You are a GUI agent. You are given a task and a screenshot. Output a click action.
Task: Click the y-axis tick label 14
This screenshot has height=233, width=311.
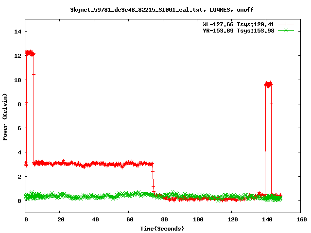tap(17, 32)
